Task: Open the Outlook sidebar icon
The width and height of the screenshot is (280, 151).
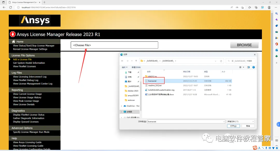Action: (x=277, y=50)
